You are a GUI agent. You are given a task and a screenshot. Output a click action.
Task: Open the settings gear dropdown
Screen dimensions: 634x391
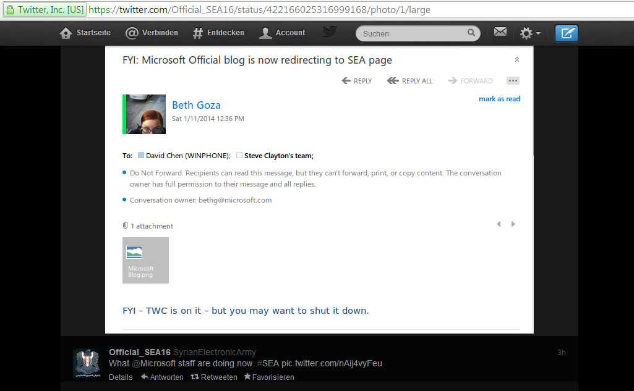point(530,33)
